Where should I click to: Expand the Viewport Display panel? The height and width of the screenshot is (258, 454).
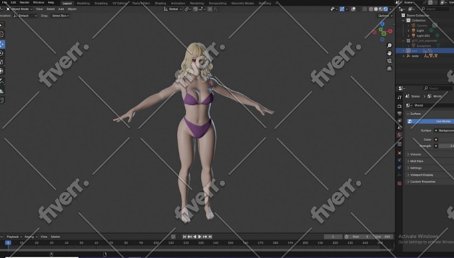coord(421,175)
